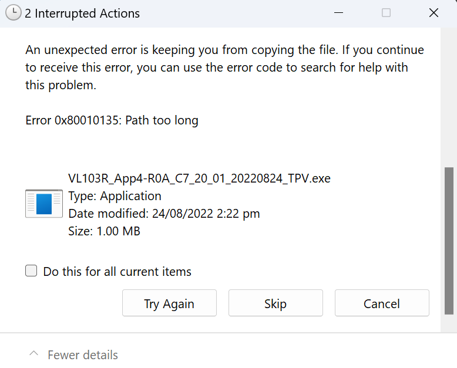Skip the file that failed to copy
The height and width of the screenshot is (368, 457).
275,303
